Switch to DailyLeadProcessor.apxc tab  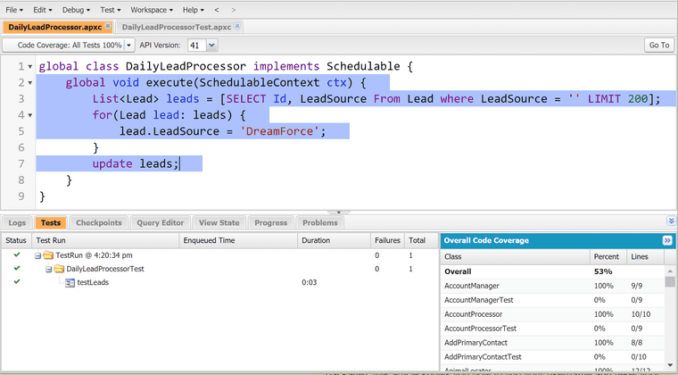point(55,27)
